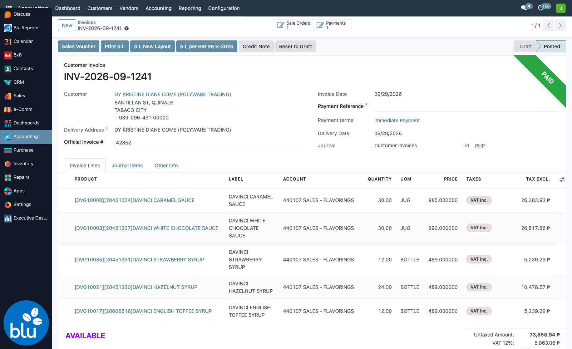Open the Discuss app icon
Screen dimensions: 572x349
pos(8,14)
